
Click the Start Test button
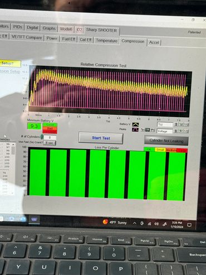[x=101, y=138]
